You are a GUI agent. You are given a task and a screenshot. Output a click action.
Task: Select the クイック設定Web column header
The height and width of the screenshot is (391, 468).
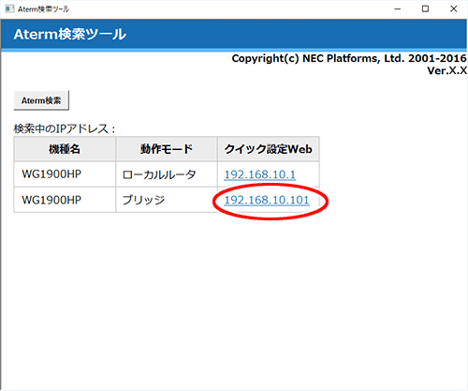pos(269,149)
